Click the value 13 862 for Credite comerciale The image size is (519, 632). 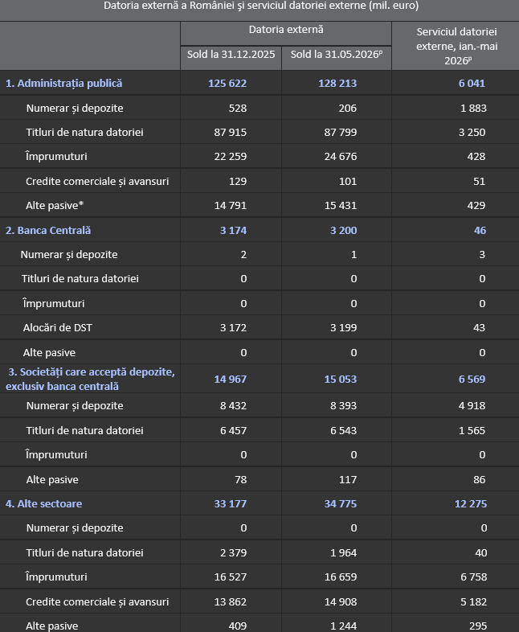230,601
